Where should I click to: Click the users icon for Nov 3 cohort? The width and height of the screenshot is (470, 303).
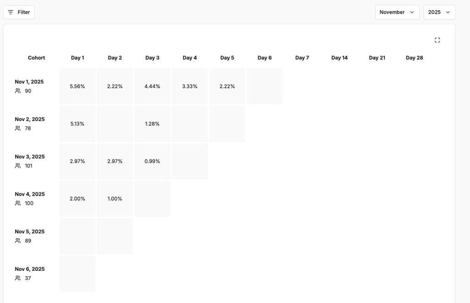18,166
